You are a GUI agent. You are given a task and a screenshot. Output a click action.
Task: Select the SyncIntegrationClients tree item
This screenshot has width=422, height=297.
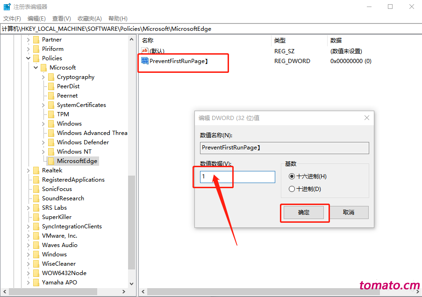click(x=72, y=226)
